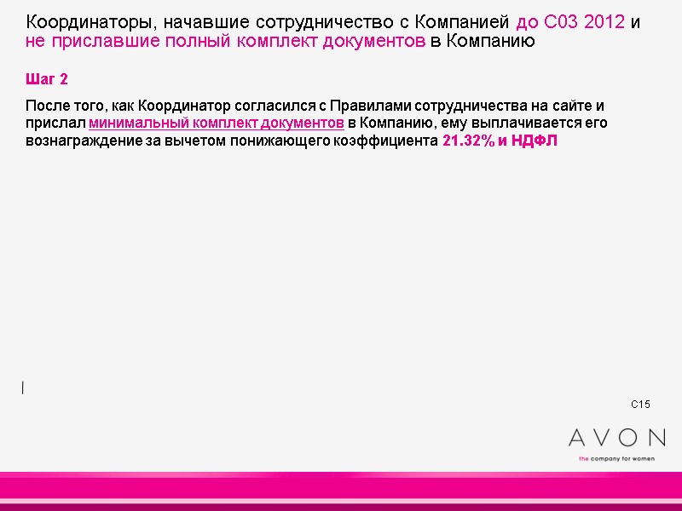Click the AVON logo
Screen dimensions: 682x511
pyautogui.click(x=616, y=439)
